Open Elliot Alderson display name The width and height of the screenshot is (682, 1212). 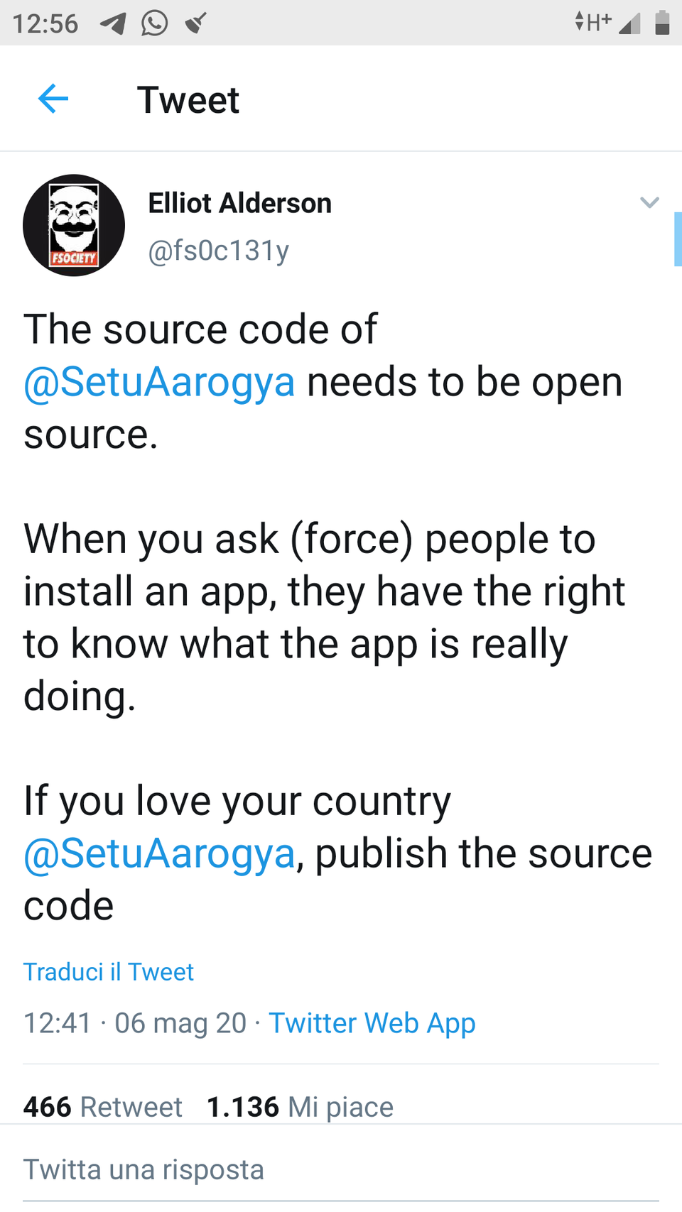[x=239, y=204]
